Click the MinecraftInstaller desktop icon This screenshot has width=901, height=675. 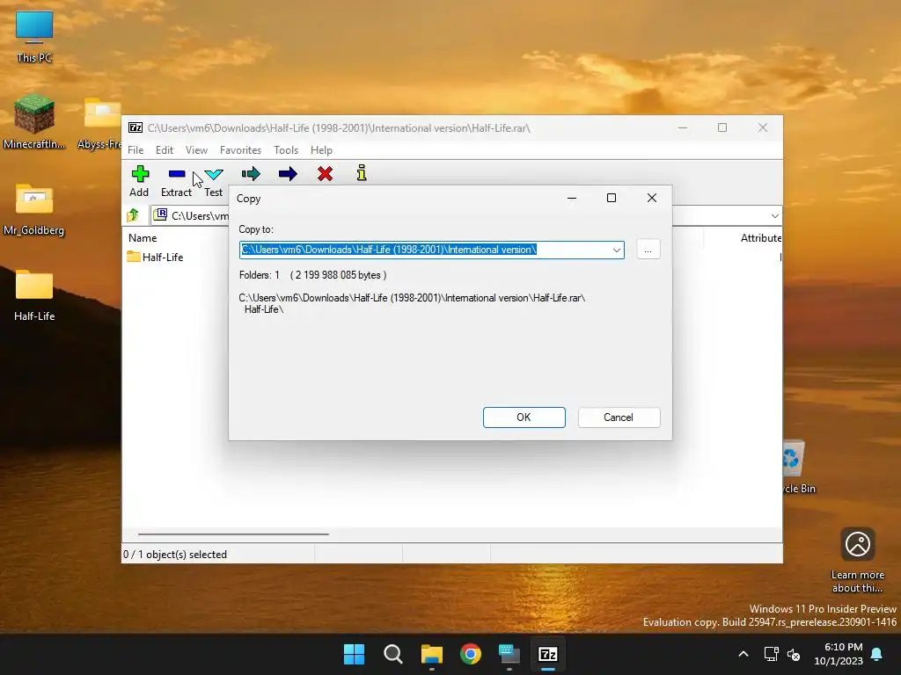click(34, 121)
